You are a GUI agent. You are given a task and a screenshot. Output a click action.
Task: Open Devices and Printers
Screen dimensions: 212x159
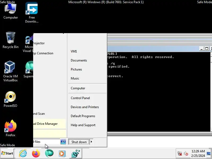[x=85, y=107]
